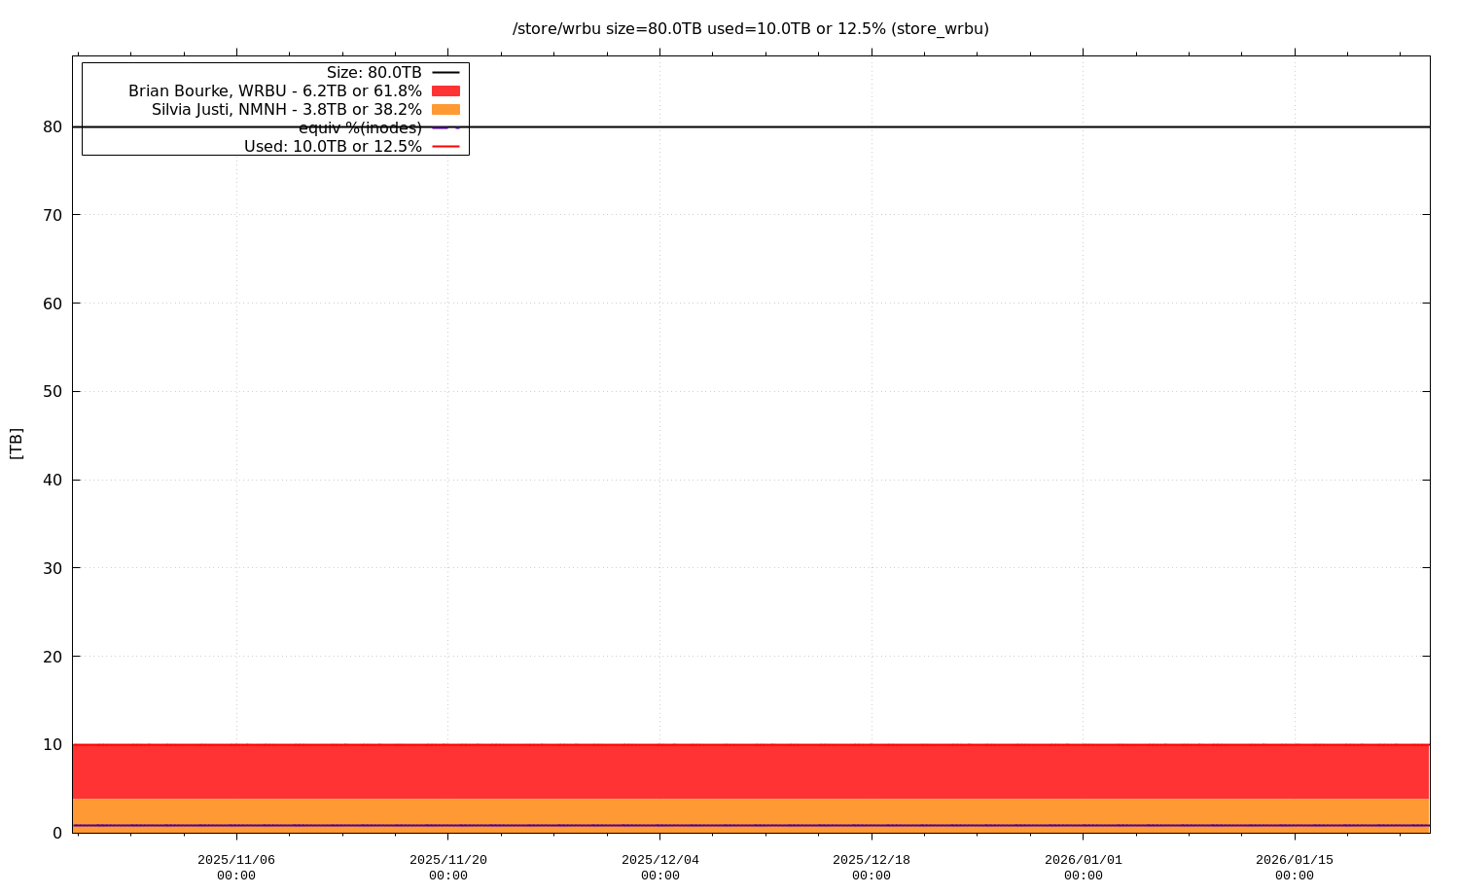Viewport: 1459px width, 895px height.
Task: Select the "Size: 80.0TB" legend label
Action: pyautogui.click(x=374, y=73)
